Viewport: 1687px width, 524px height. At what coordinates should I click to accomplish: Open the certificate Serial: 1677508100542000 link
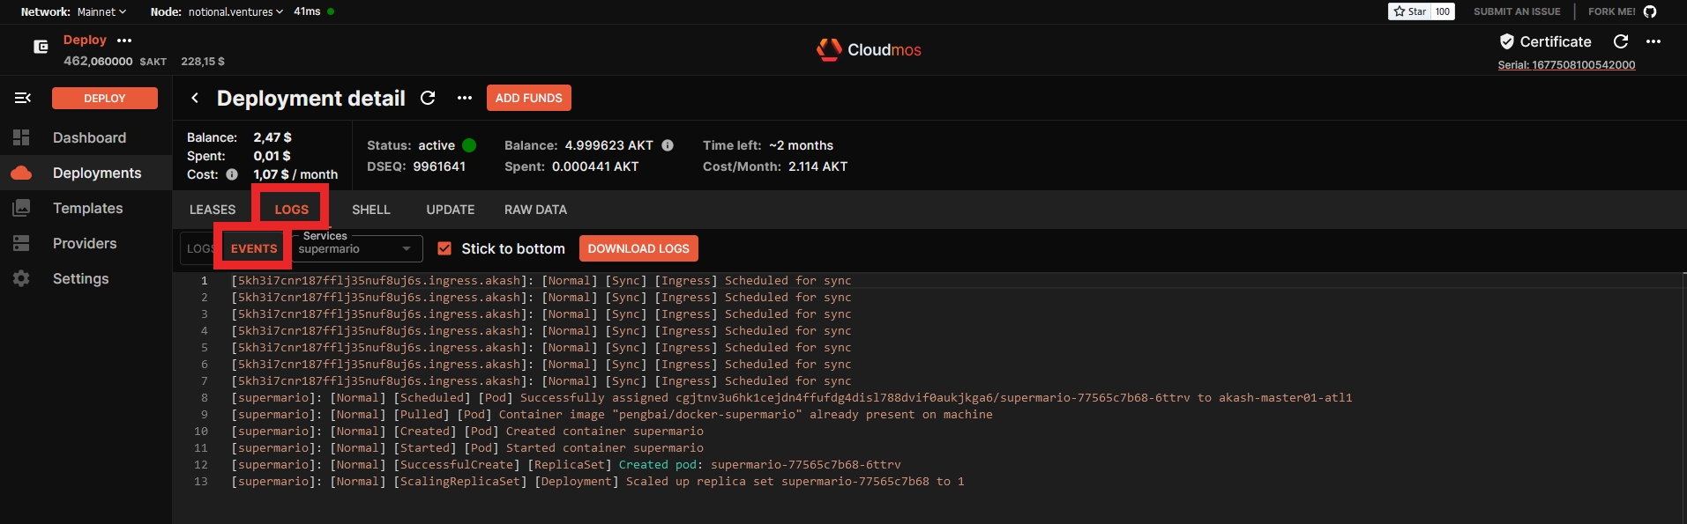tap(1566, 65)
